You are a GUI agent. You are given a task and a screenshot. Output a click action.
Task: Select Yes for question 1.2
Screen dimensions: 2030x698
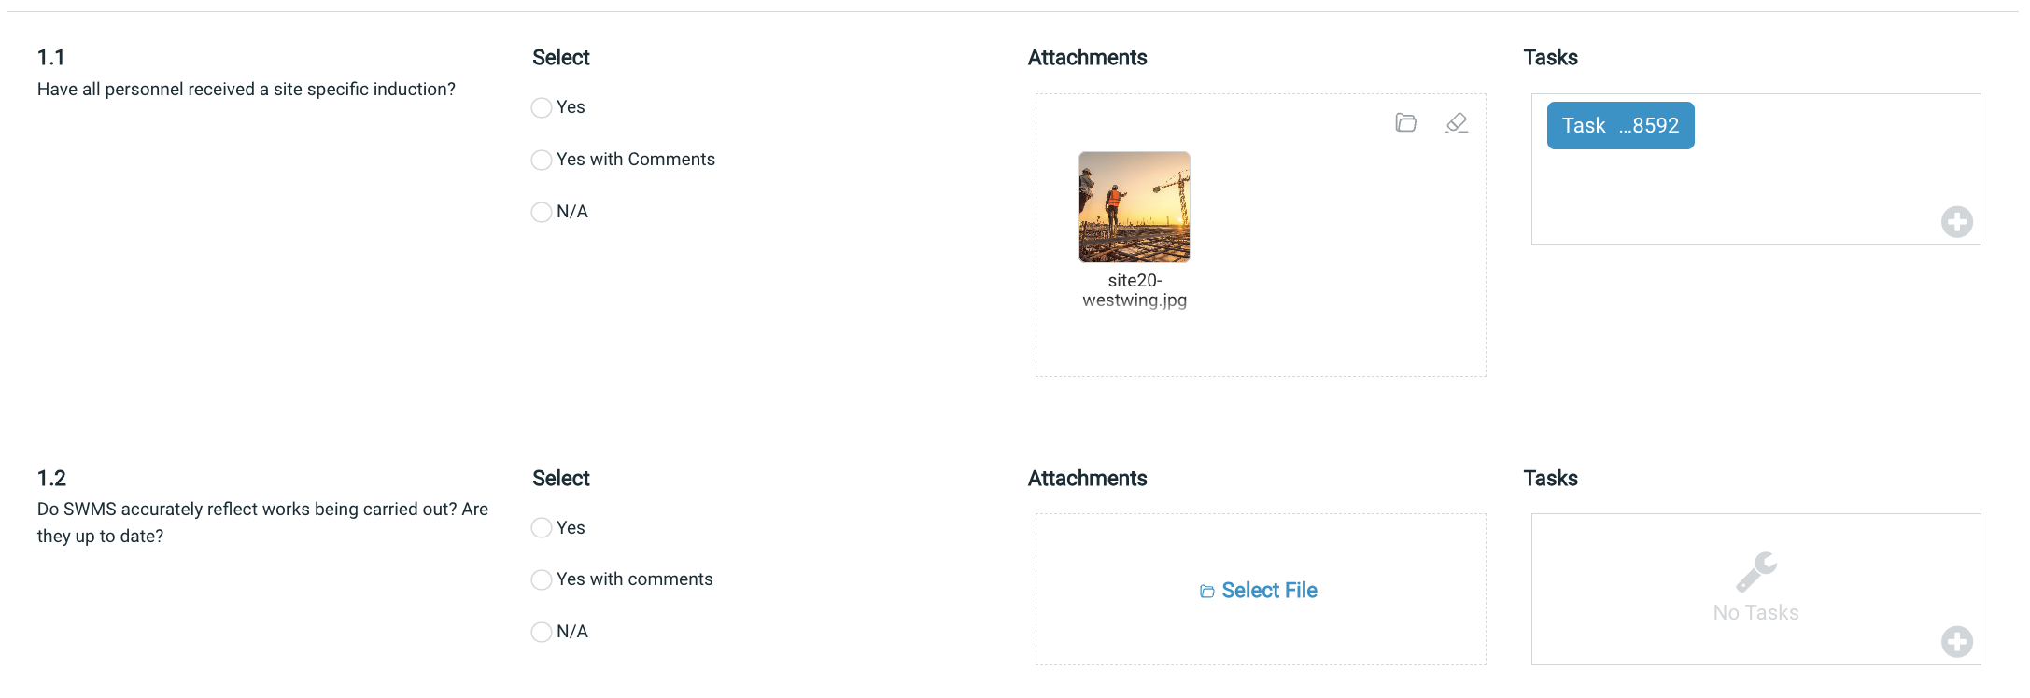point(541,528)
